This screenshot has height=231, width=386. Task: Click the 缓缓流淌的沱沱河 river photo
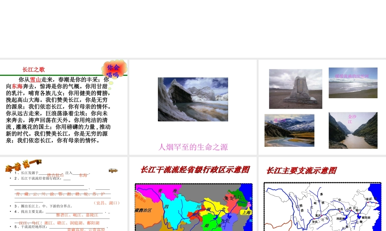tap(353, 83)
